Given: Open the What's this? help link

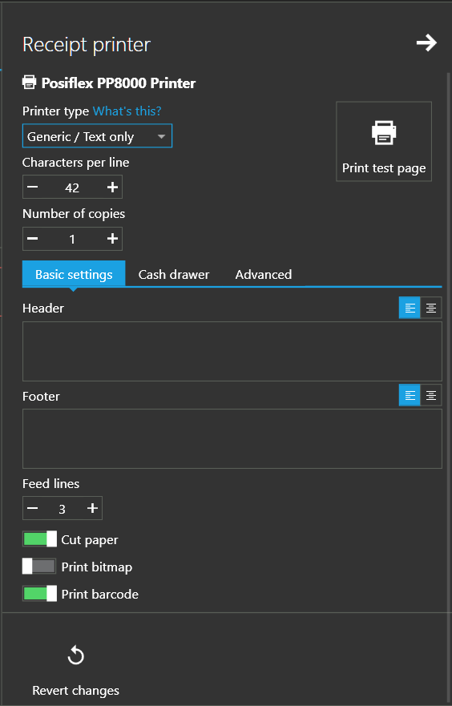Looking at the screenshot, I should 127,111.
